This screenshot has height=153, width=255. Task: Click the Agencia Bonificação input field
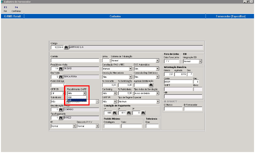click(x=141, y=85)
